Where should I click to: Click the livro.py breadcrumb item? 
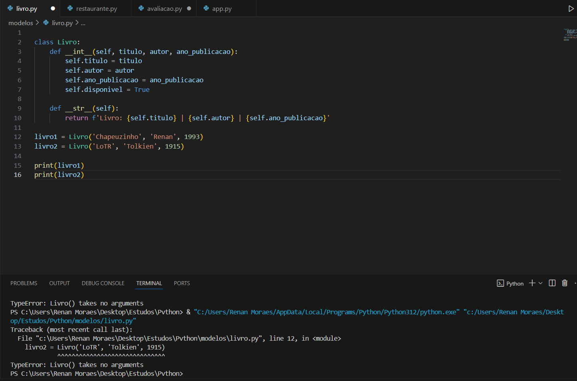(62, 23)
